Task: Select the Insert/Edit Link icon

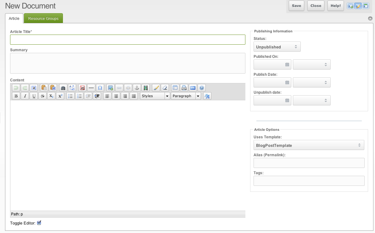Action: [119, 88]
